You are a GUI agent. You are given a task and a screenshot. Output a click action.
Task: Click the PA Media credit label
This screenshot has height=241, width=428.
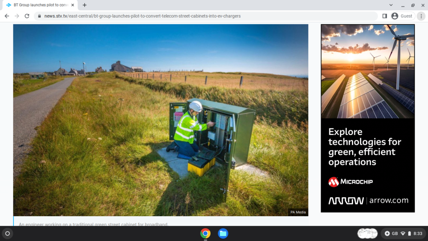pos(298,212)
